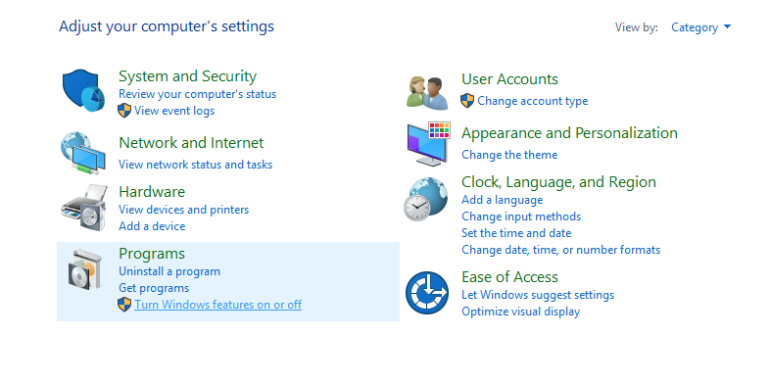Open the Appearance and Personalization monitor icon
This screenshot has height=385, width=769.
pos(428,144)
